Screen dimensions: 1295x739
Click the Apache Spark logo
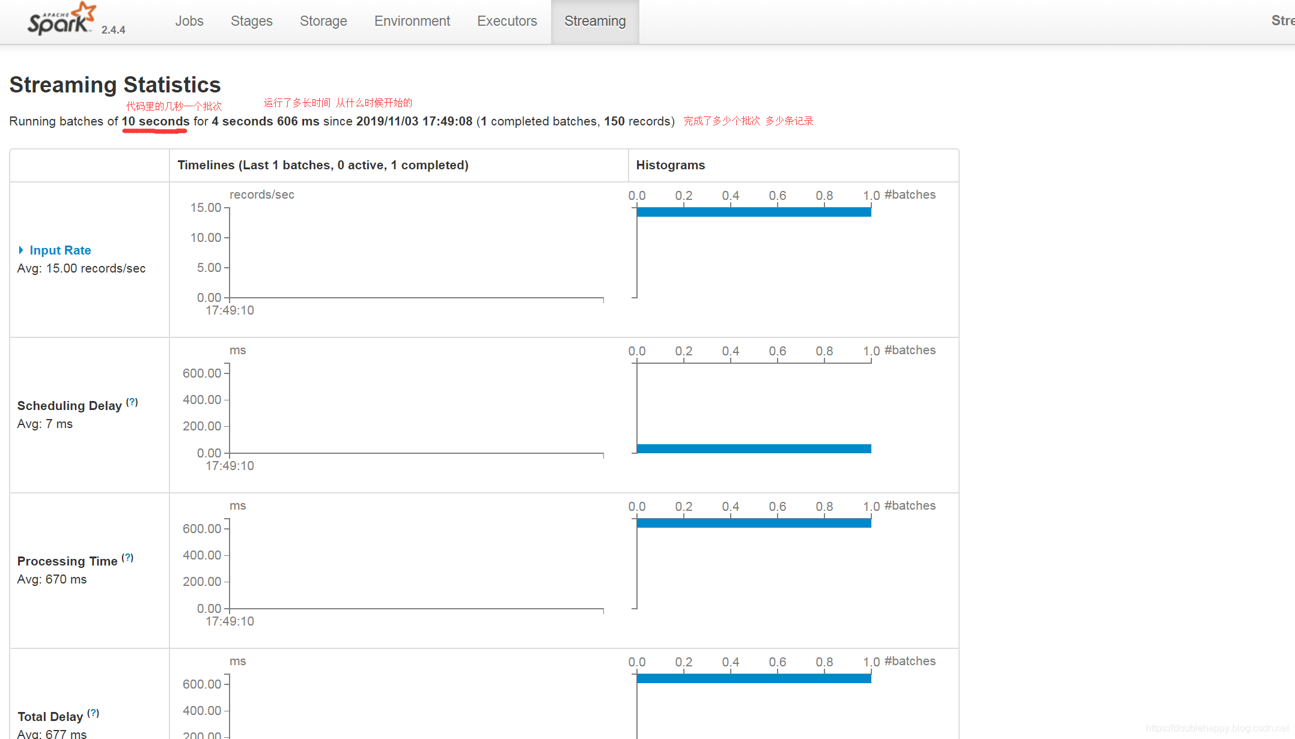tap(61, 19)
